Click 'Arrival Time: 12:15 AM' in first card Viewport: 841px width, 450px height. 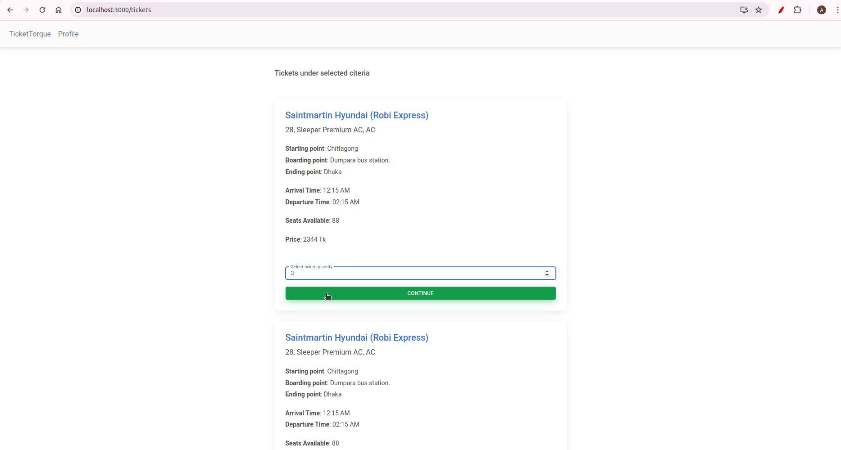(318, 190)
